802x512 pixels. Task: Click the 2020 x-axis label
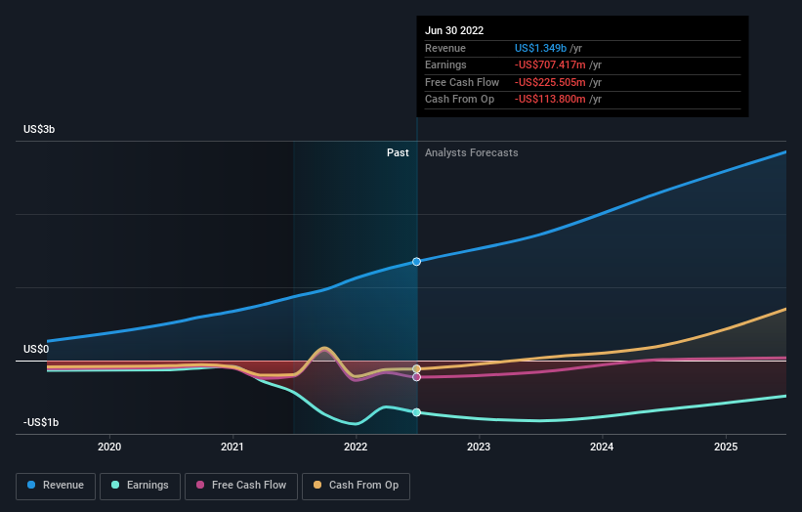[109, 448]
